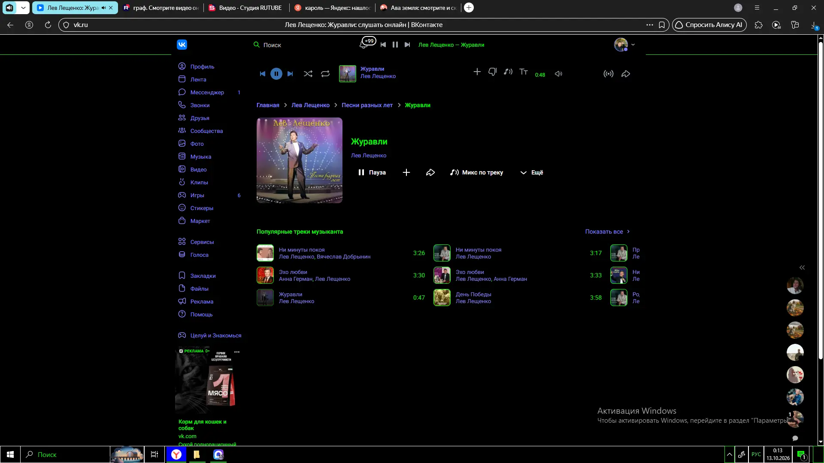The image size is (824, 463).
Task: Show hidden system tray icons
Action: click(x=729, y=454)
